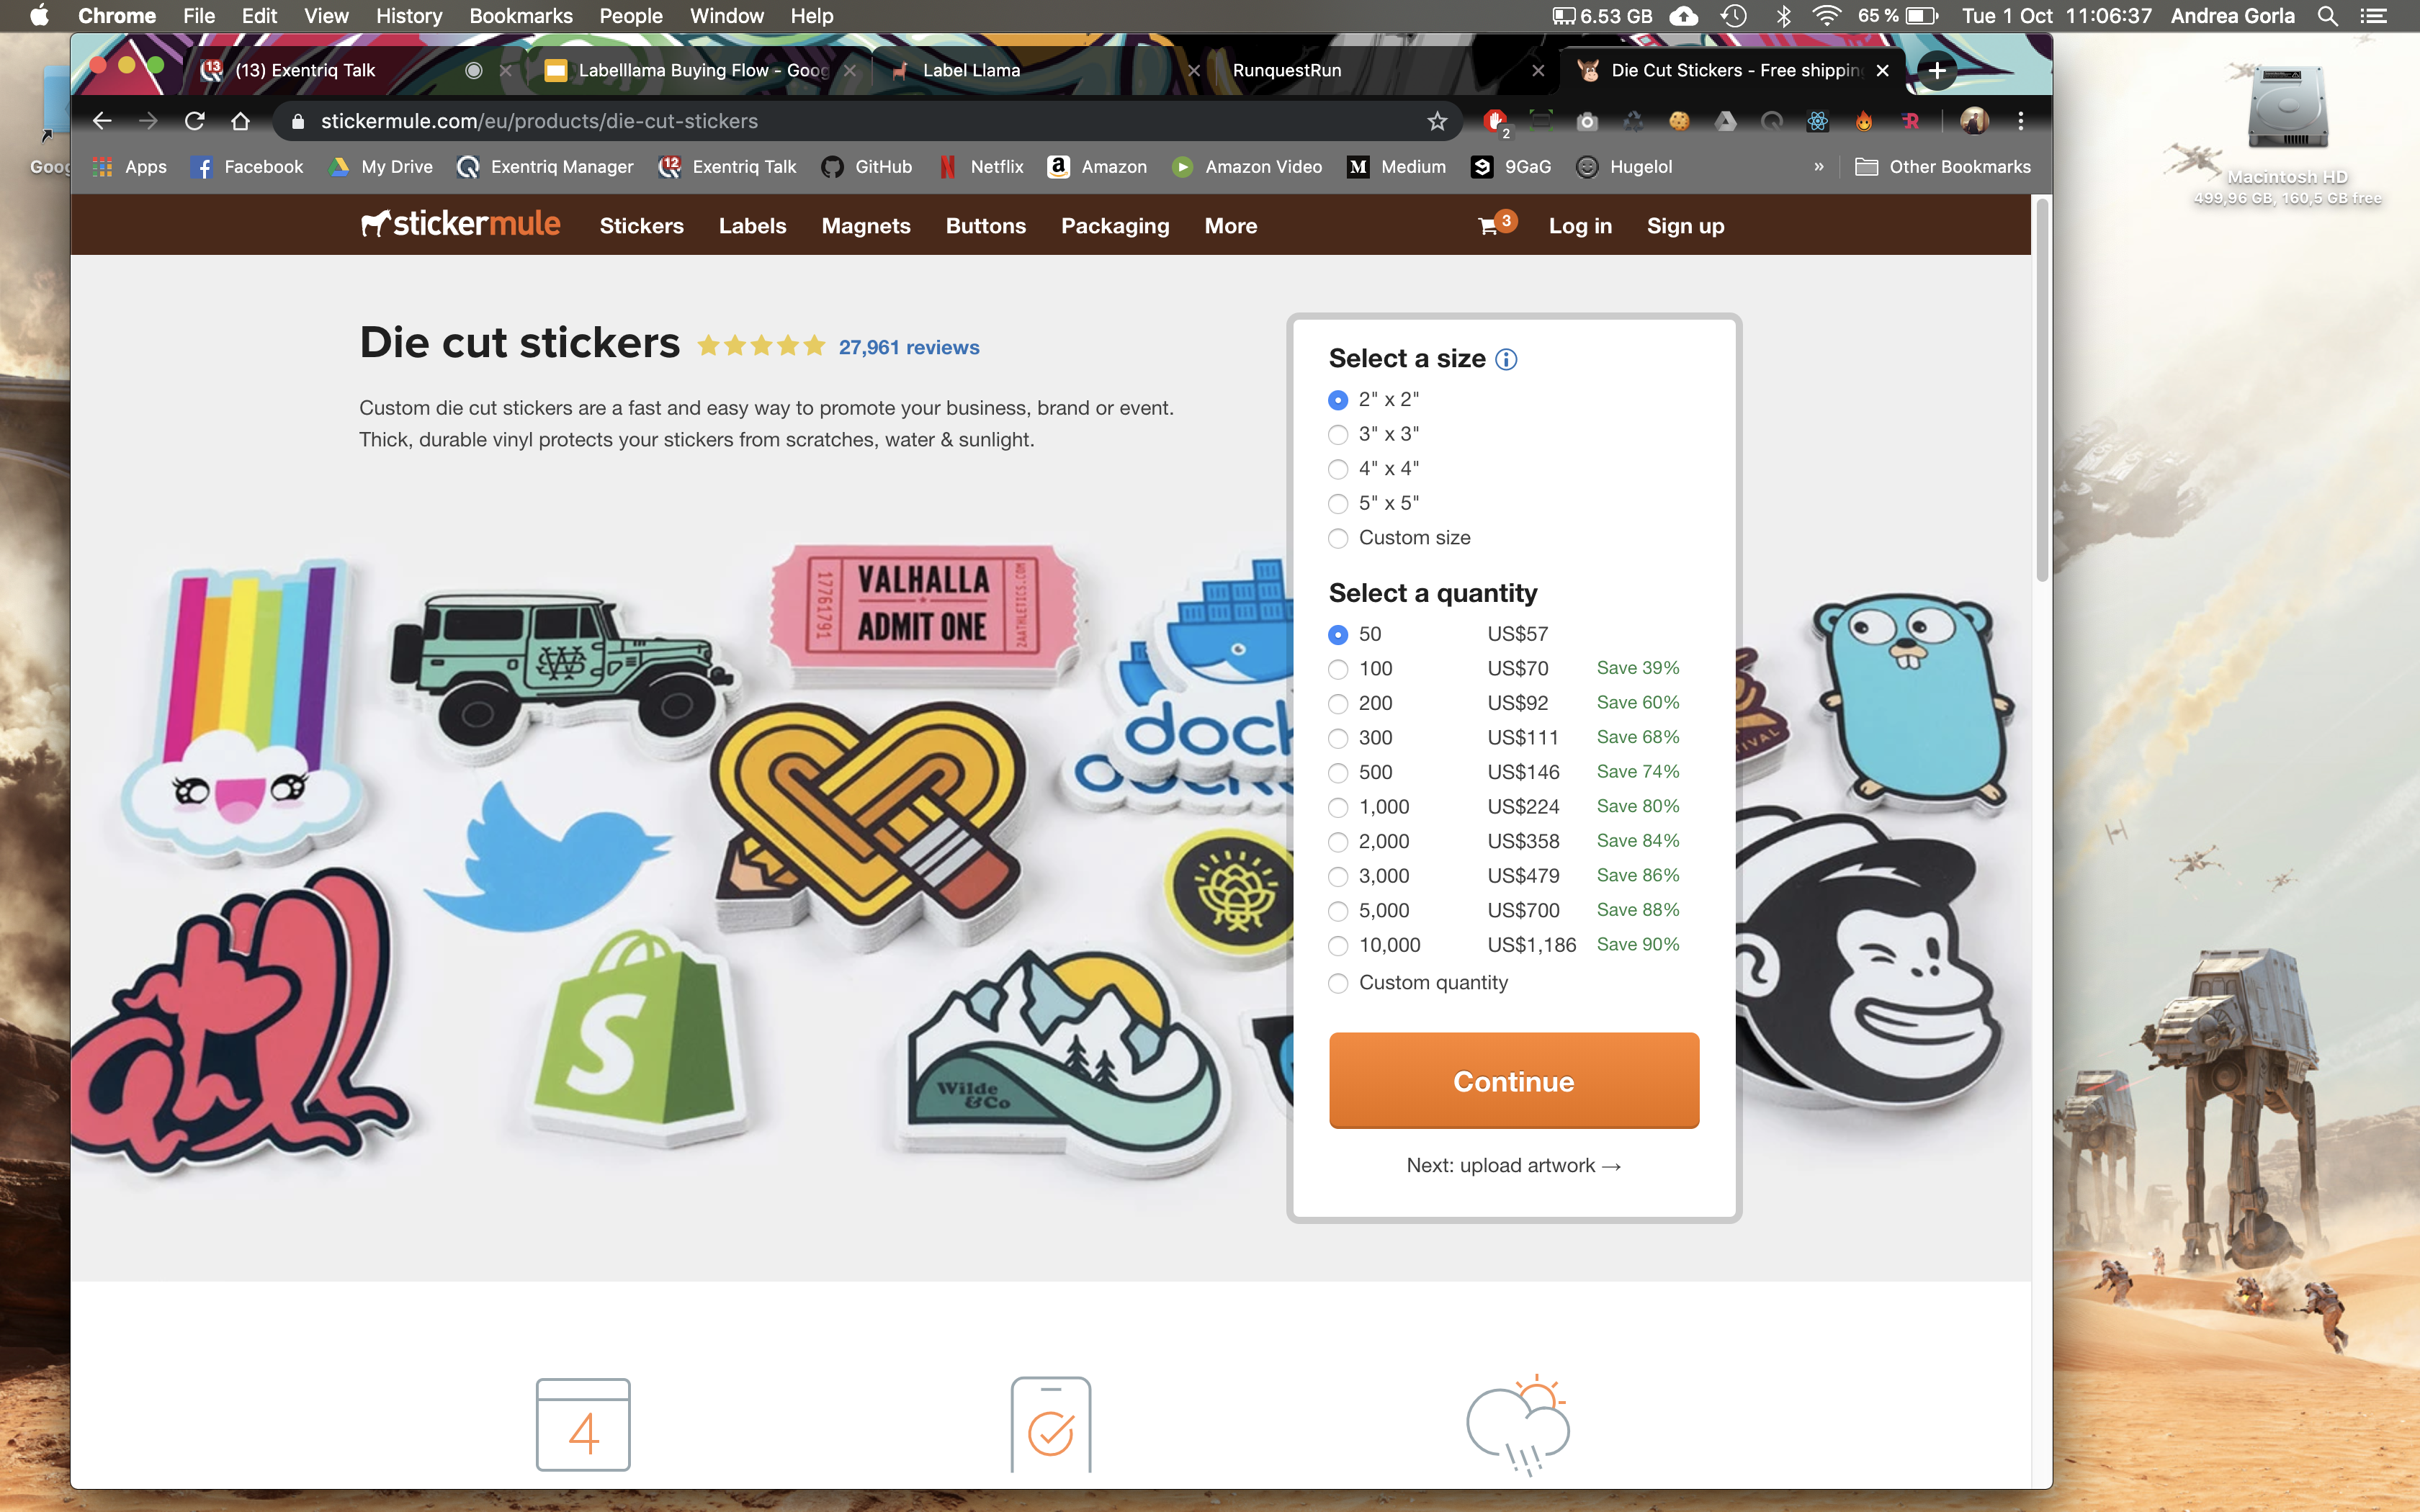
Task: Select the 3" x 3" size option
Action: (1338, 434)
